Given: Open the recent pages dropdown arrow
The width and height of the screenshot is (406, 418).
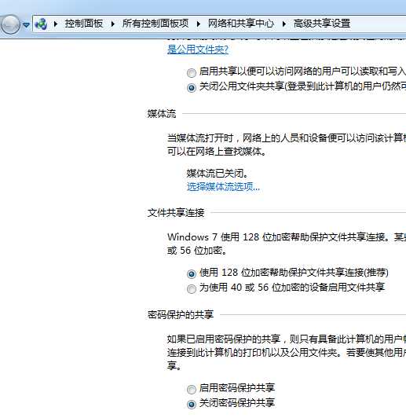Looking at the screenshot, I should tap(26, 25).
